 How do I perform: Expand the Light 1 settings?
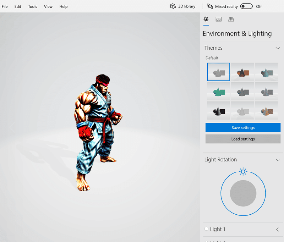277,229
